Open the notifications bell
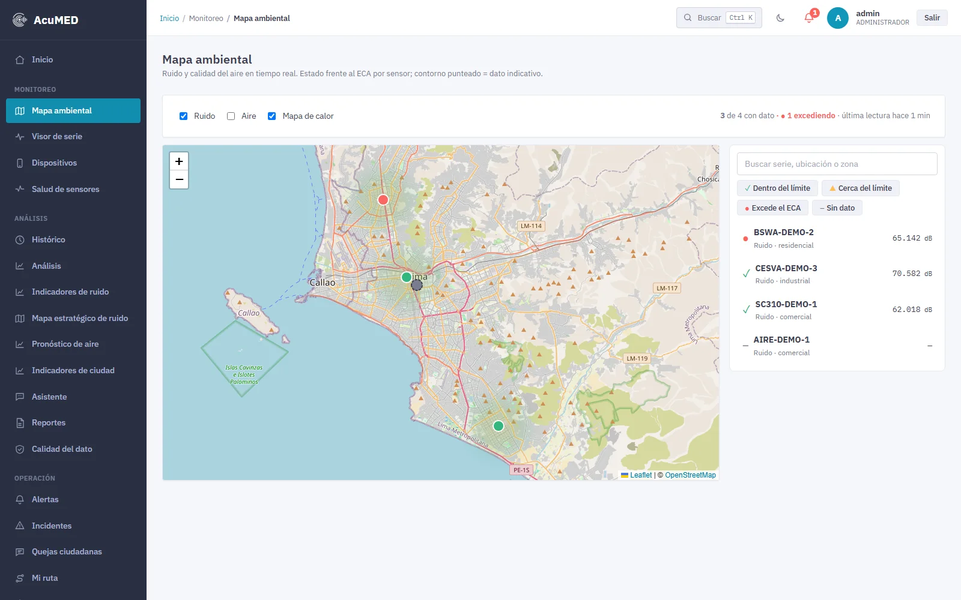Screen dimensions: 961x600 [809, 18]
